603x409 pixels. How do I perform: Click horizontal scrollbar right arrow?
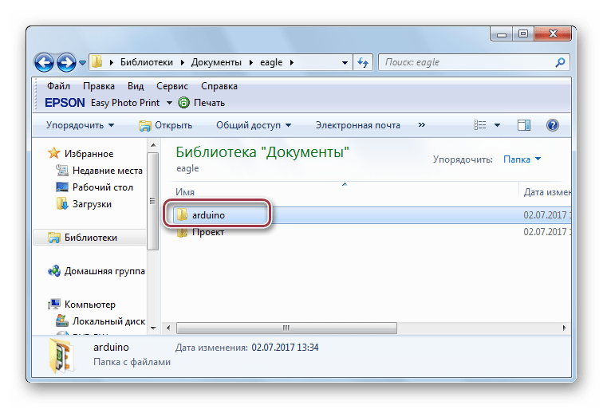(564, 328)
